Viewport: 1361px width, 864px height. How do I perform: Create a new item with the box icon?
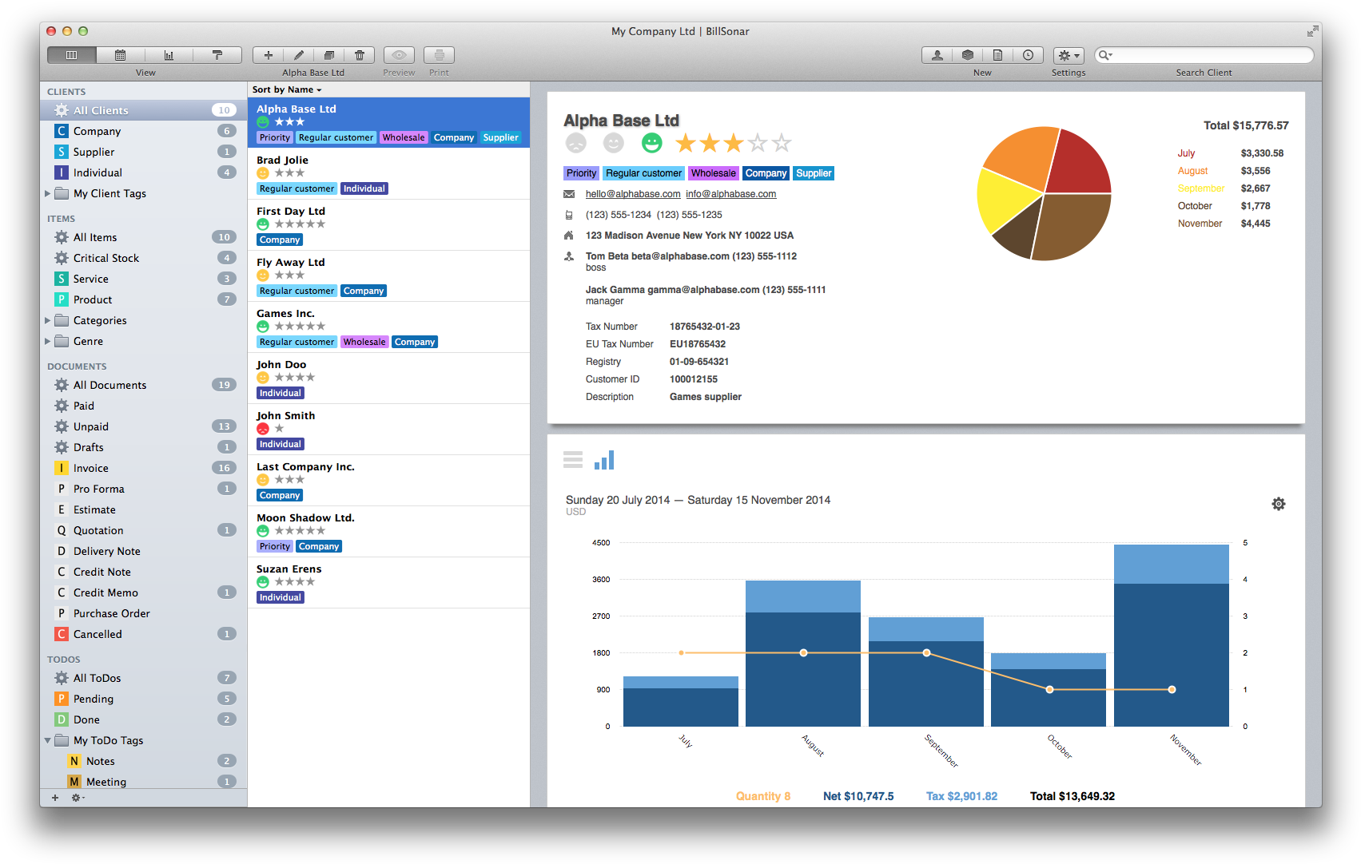pyautogui.click(x=968, y=55)
